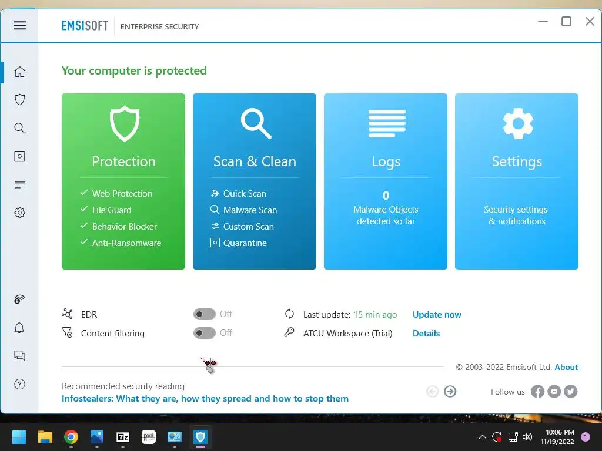Open the About link

point(566,367)
